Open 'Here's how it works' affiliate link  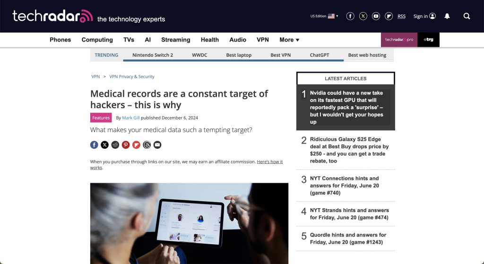click(269, 162)
